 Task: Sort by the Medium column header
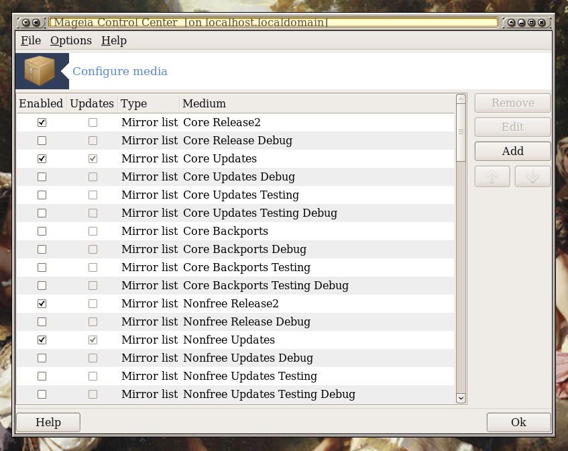(317, 103)
